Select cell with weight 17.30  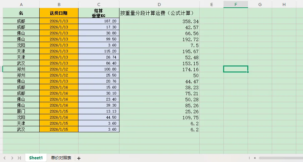(99, 27)
